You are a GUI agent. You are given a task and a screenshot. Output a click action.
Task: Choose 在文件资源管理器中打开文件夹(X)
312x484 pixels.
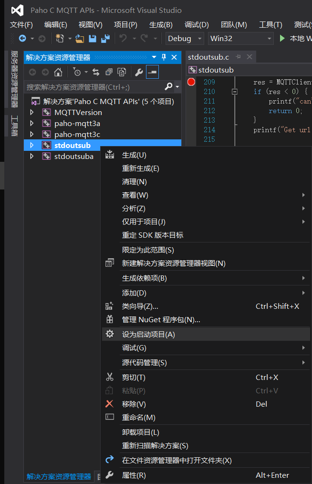tap(206, 460)
